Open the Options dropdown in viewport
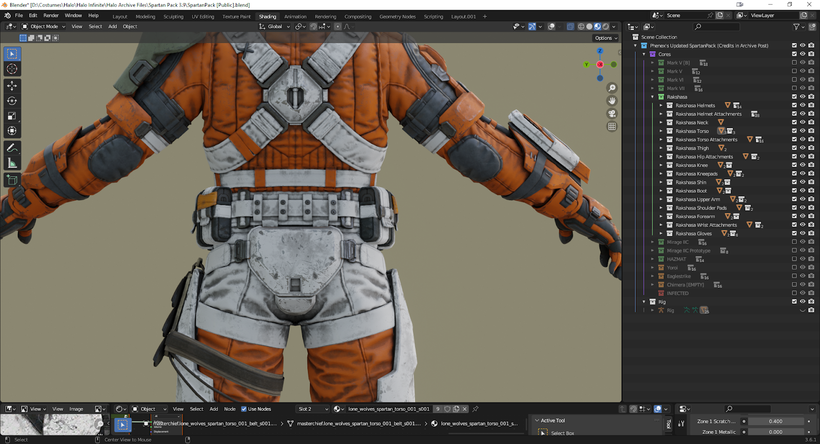 (x=606, y=38)
